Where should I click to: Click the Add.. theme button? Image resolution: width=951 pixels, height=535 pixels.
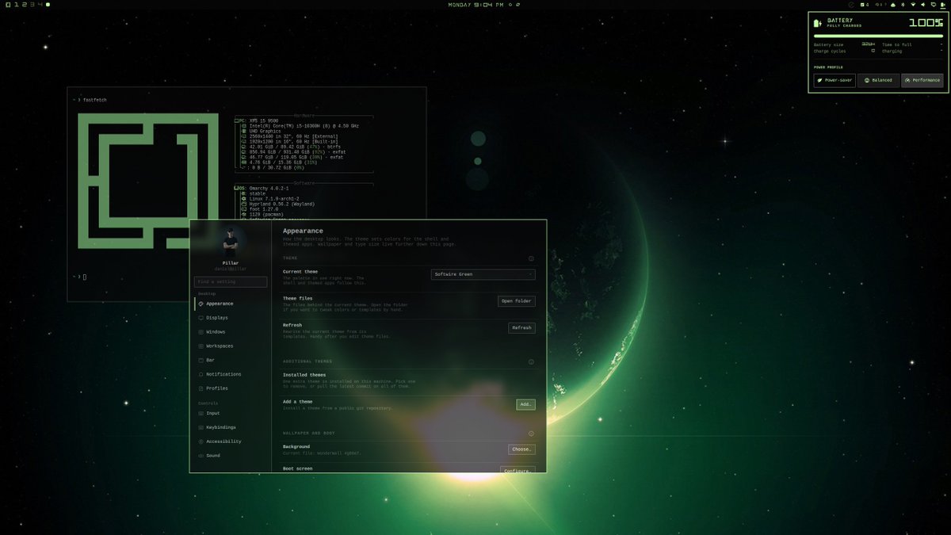pos(525,404)
